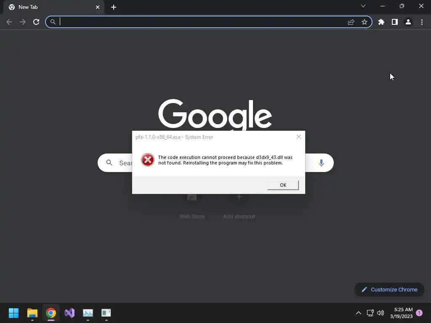Screen dimensions: 431x323
Task: Click the Google logo
Action: tap(215, 114)
